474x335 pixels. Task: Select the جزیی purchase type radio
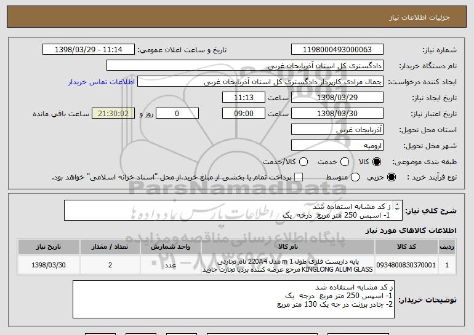click(391, 177)
